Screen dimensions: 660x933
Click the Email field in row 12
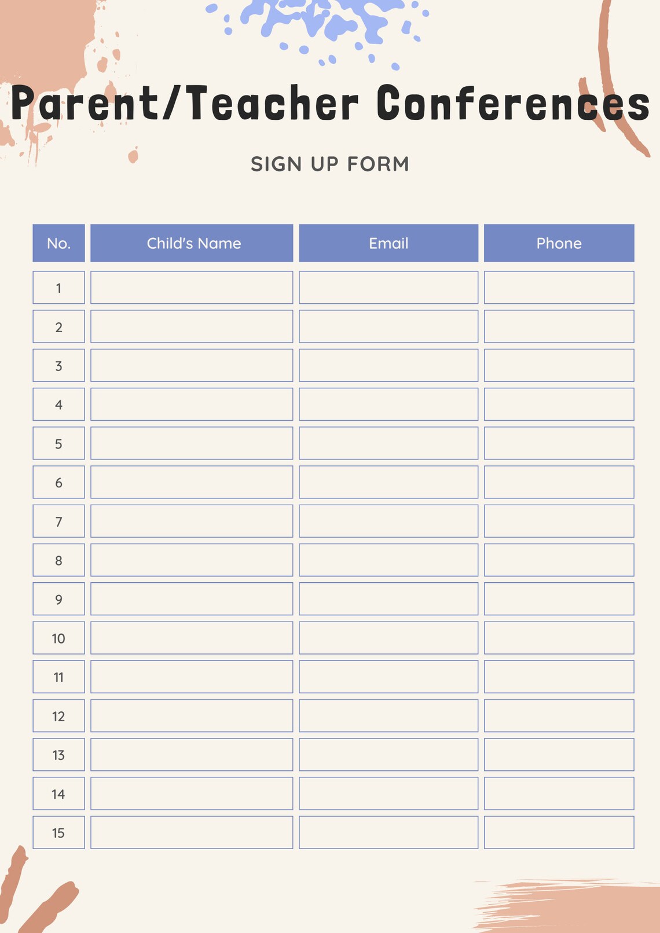click(x=388, y=715)
